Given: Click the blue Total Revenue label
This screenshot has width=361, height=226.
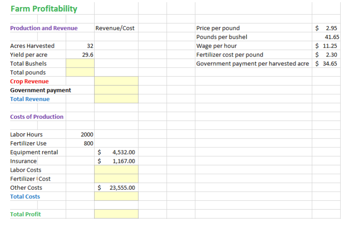Looking at the screenshot, I should (x=30, y=99).
